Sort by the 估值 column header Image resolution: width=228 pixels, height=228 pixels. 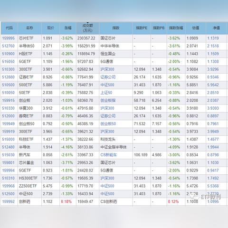[196, 28]
